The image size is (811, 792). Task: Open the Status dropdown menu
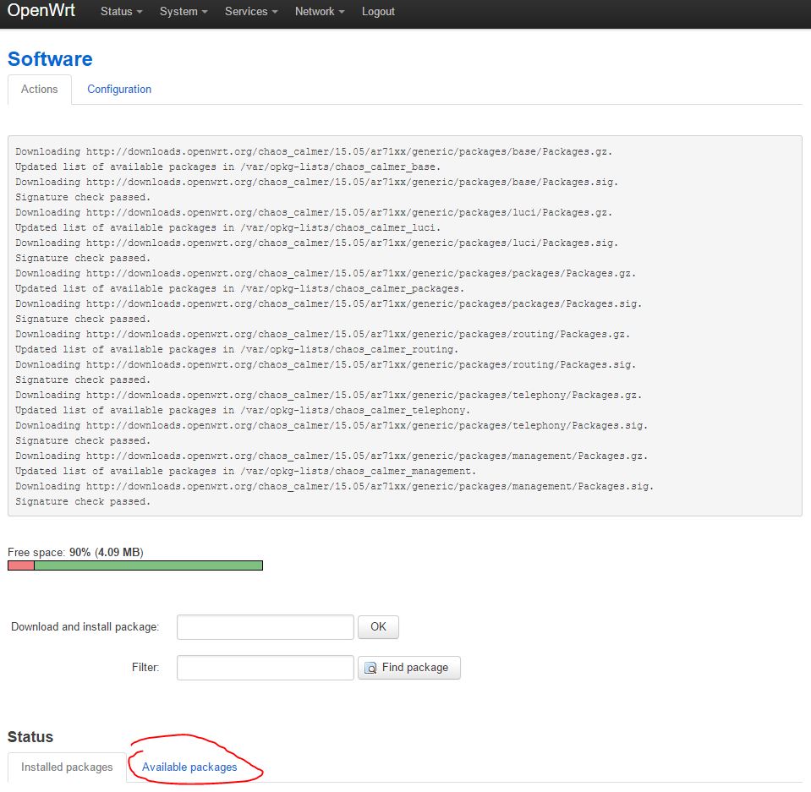pos(121,11)
